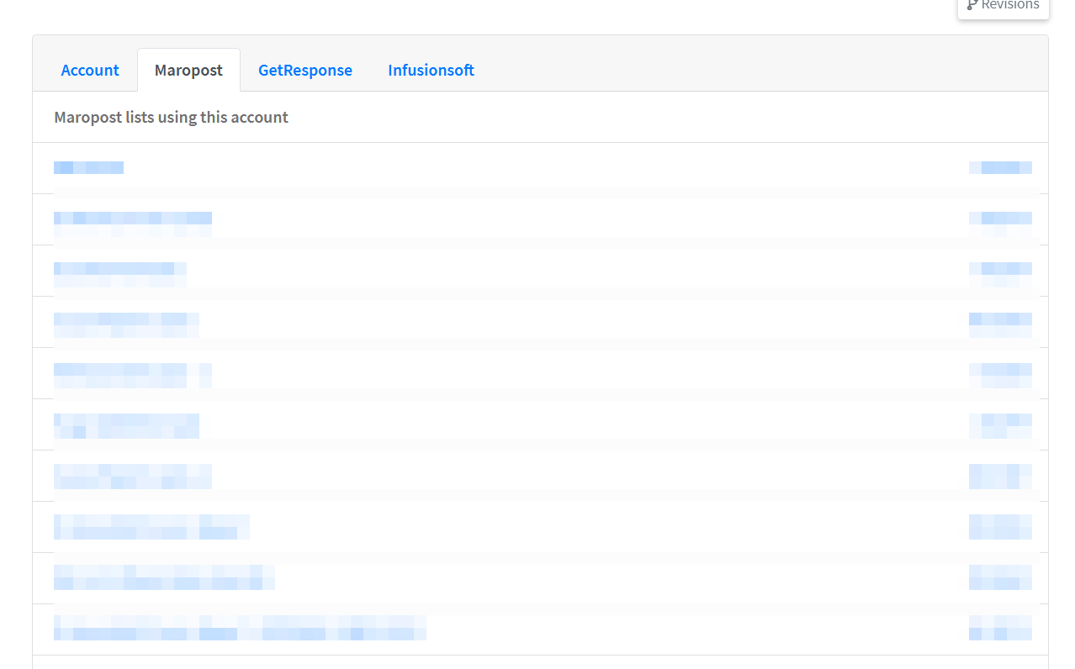The image size is (1075, 669).
Task: Click the right-side link in the first list row
Action: tap(1000, 167)
